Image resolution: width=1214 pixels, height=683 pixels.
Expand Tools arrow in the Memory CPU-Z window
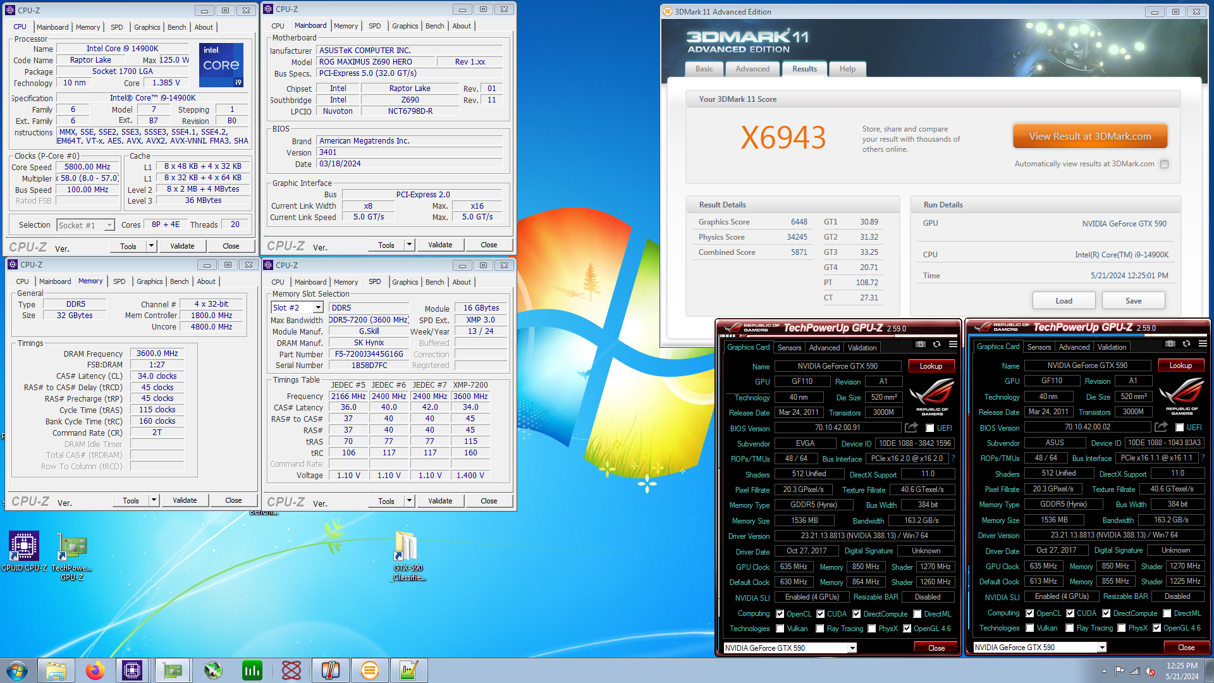[154, 500]
